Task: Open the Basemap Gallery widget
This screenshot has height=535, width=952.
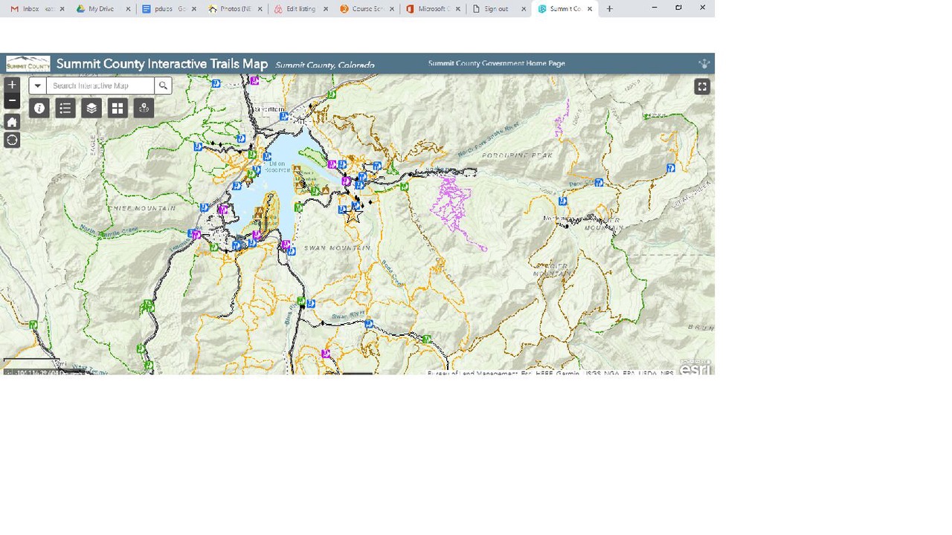Action: click(118, 108)
